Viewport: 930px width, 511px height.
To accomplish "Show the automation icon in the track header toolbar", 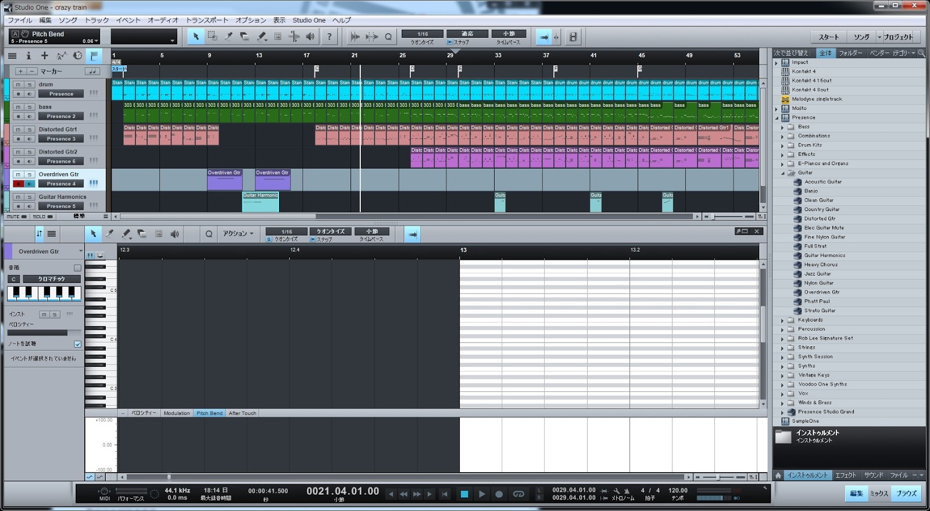I will [61, 56].
